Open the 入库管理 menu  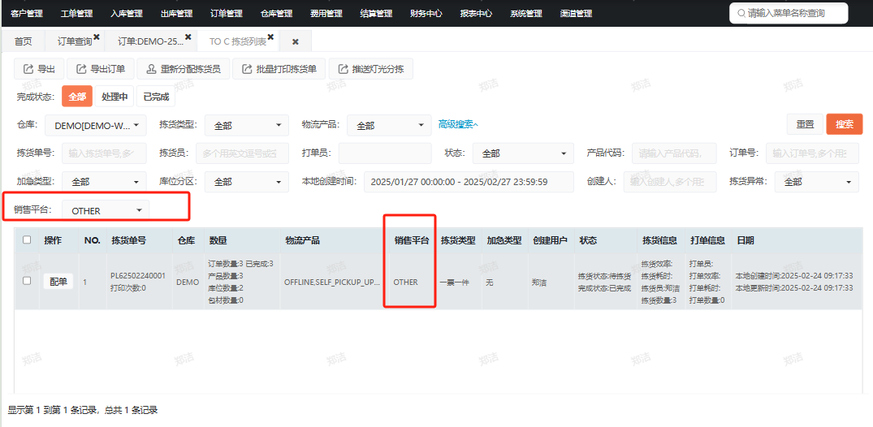click(x=127, y=13)
